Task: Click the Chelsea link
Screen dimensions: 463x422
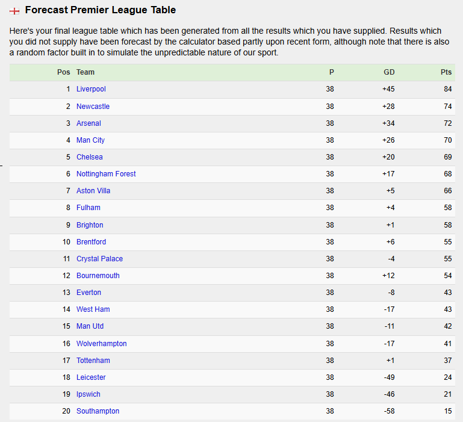Action: click(90, 157)
